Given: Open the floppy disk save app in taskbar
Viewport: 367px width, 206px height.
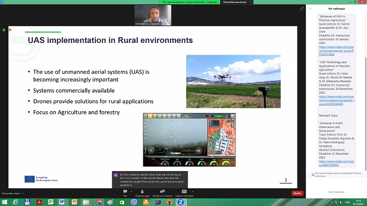Looking at the screenshot, I should (27, 202).
